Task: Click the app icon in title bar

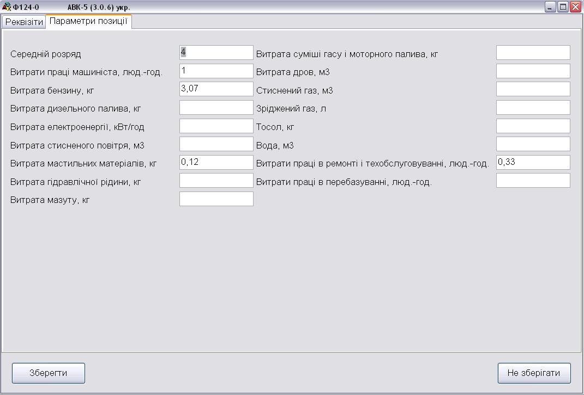Action: [x=7, y=7]
